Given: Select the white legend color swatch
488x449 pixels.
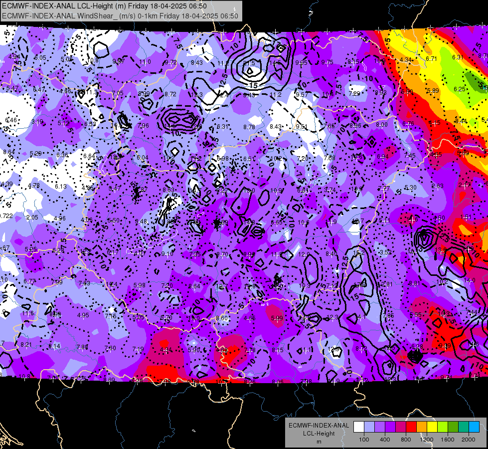Looking at the screenshot, I should click(x=359, y=427).
